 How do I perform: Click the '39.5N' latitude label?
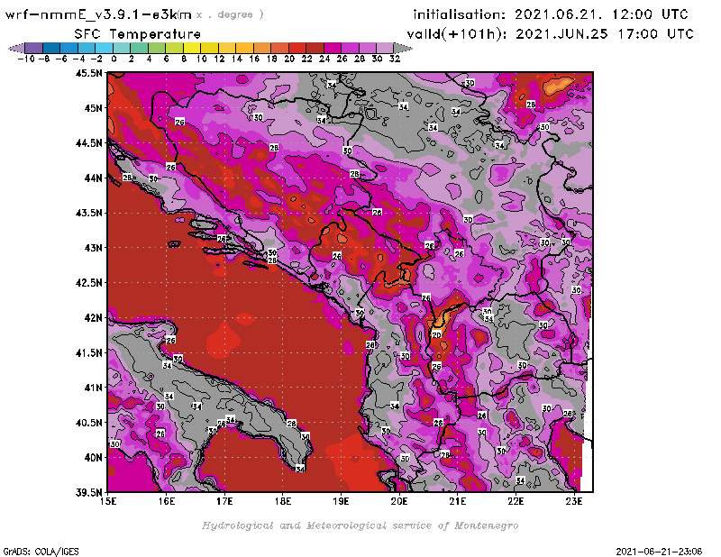pyautogui.click(x=88, y=493)
